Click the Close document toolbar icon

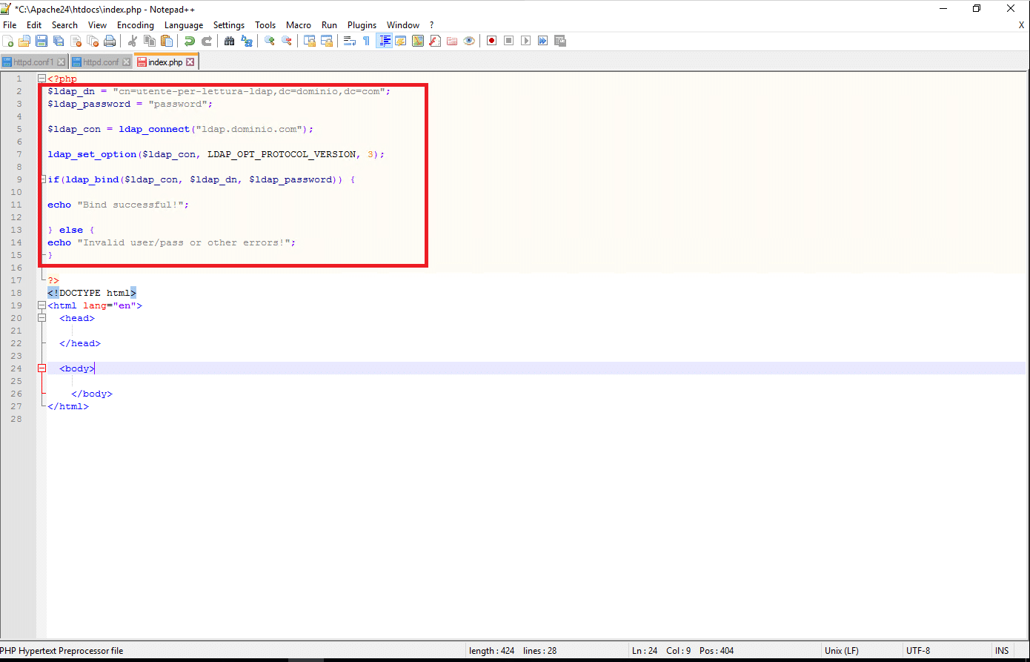pos(76,41)
